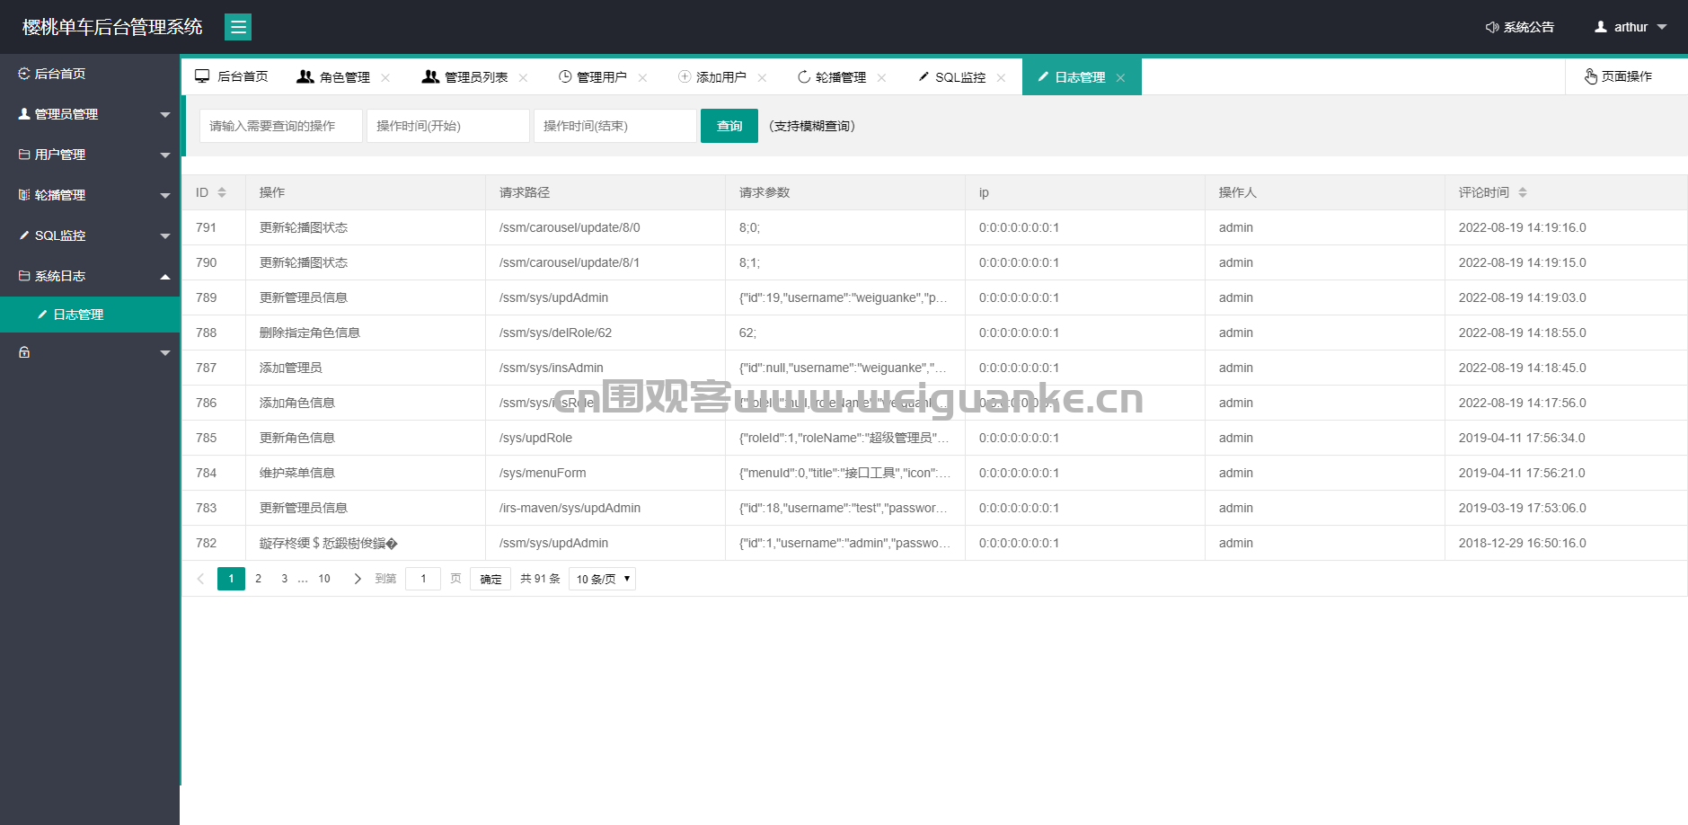Click the request parameter cell reading 62;
This screenshot has height=825, width=1688.
pos(845,333)
